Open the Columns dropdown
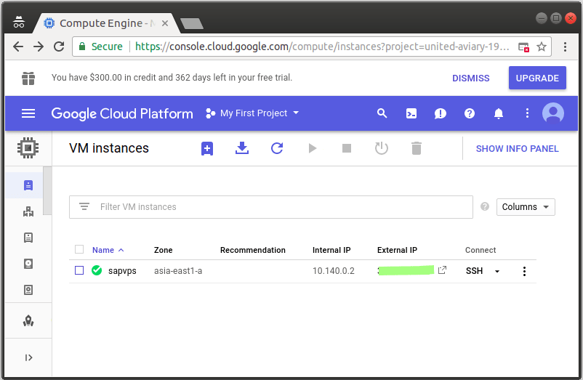 point(526,207)
